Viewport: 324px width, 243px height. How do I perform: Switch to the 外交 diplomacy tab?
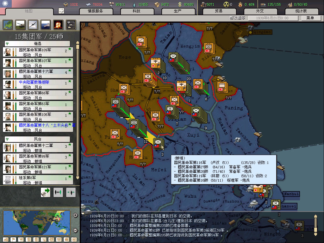click(260, 11)
